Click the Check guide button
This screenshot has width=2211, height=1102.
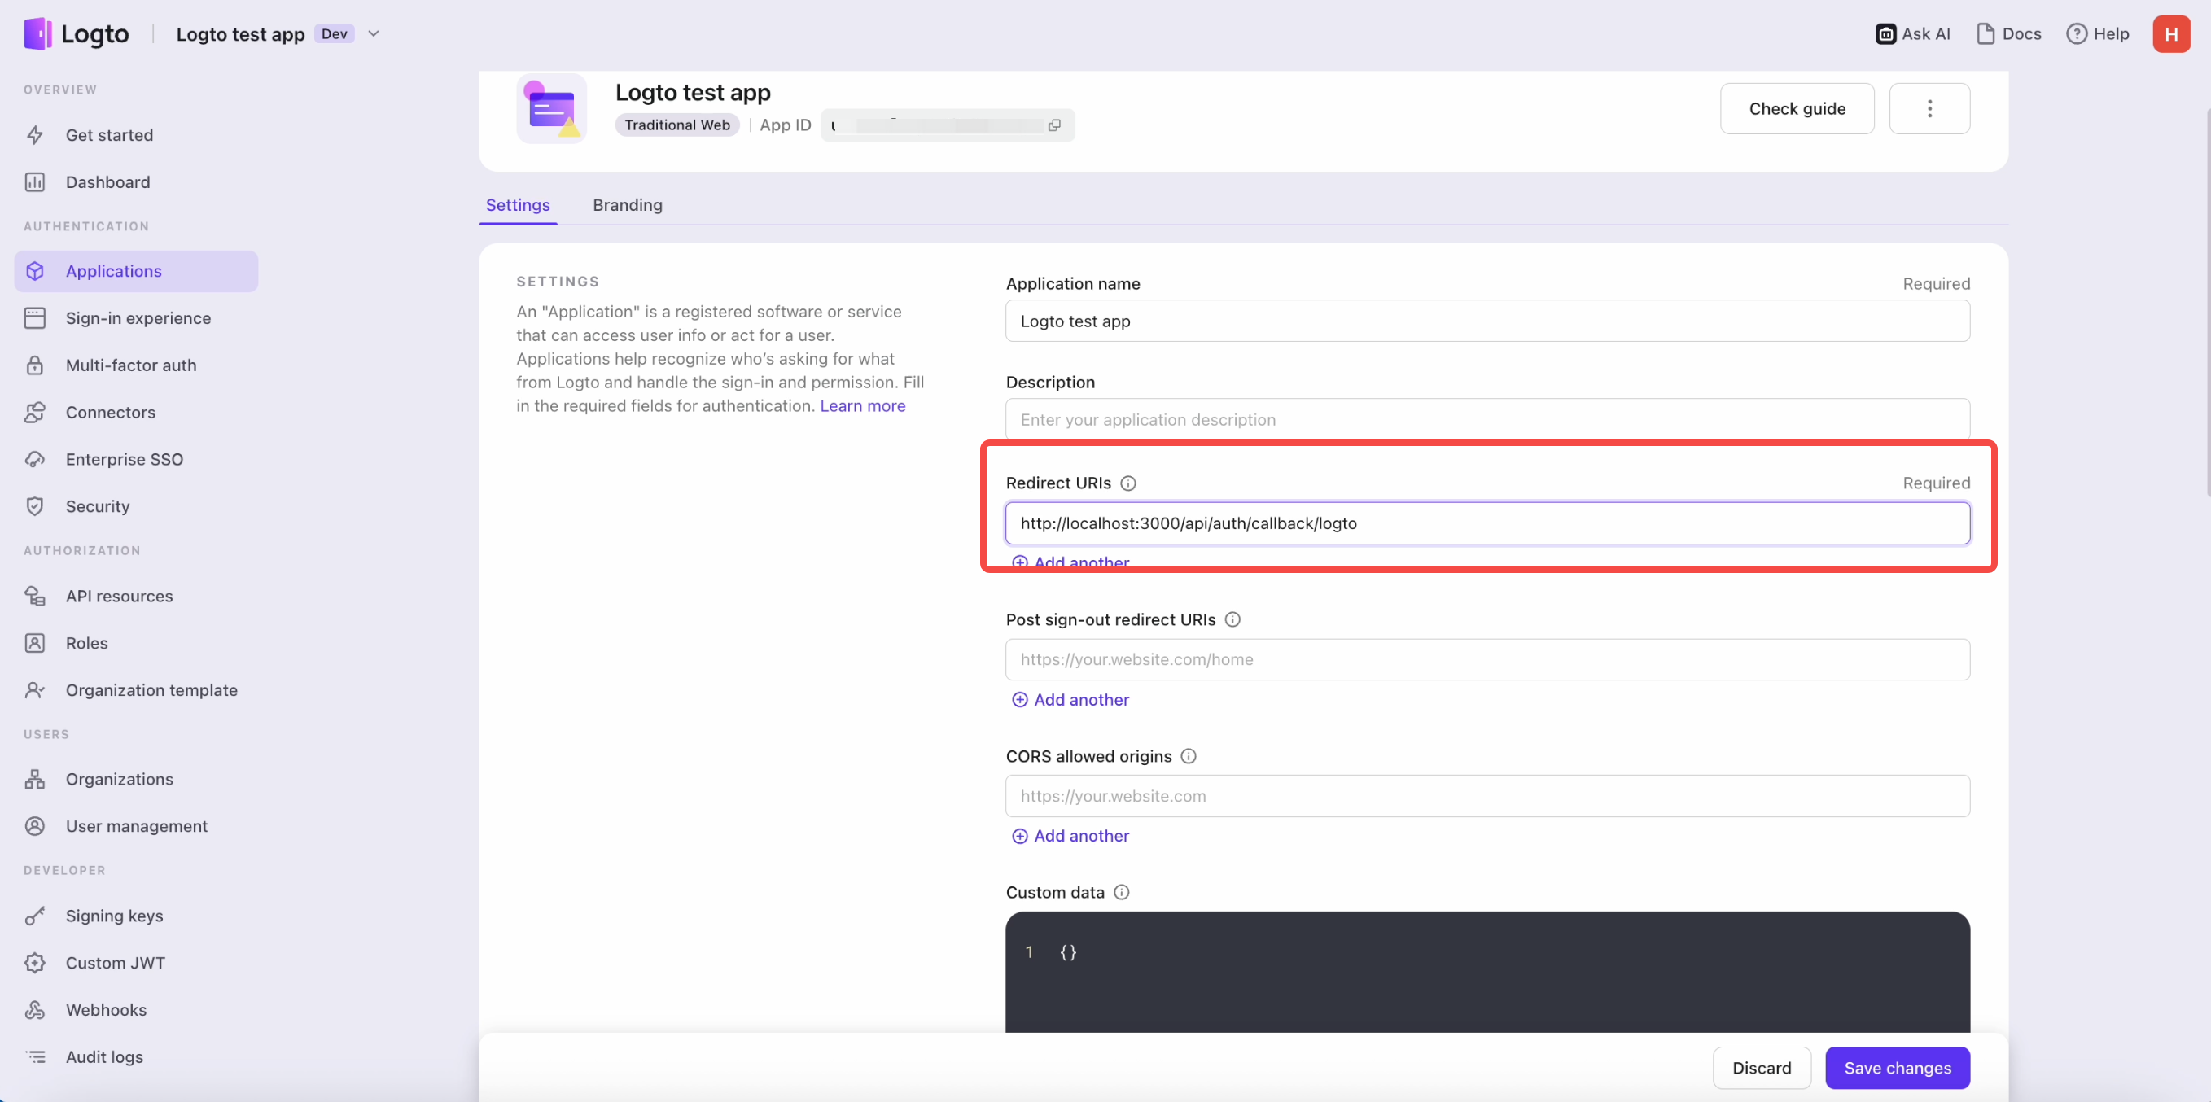pos(1797,108)
